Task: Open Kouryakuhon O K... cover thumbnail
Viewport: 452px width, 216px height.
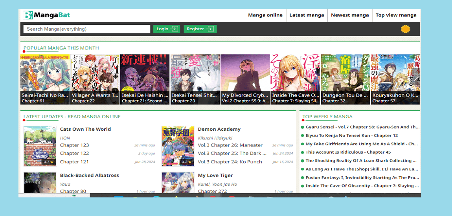Action: click(x=395, y=79)
